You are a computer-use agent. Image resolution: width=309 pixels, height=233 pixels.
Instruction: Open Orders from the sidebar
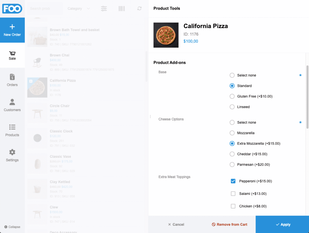[12, 80]
